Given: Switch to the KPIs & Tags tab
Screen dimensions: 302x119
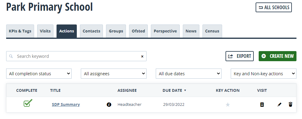Looking at the screenshot, I should [x=20, y=31].
